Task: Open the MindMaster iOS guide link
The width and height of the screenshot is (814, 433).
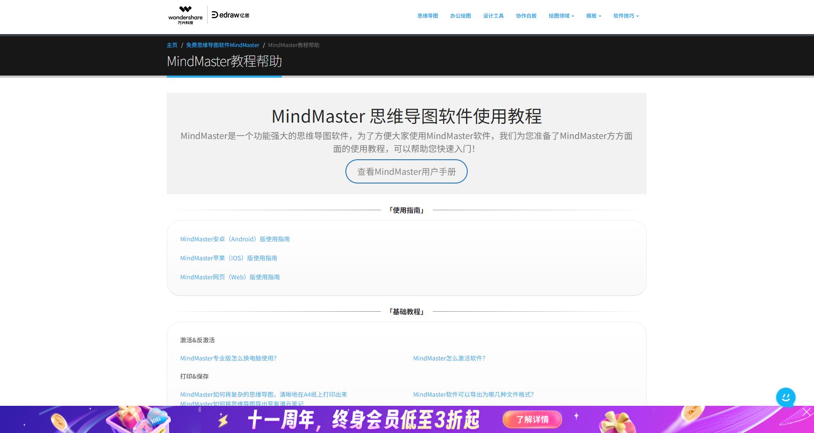Action: 229,258
